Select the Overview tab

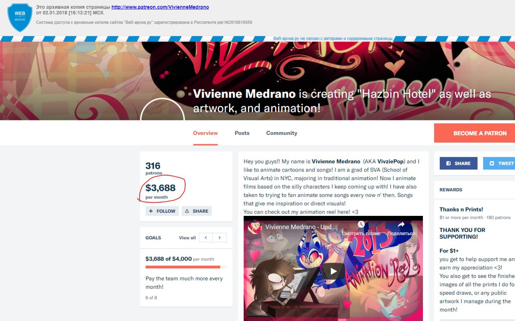pyautogui.click(x=205, y=133)
